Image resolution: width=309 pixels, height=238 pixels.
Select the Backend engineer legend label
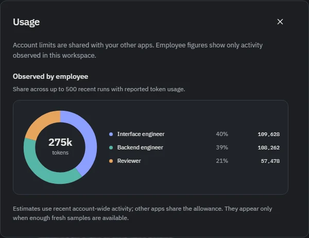pyautogui.click(x=140, y=147)
